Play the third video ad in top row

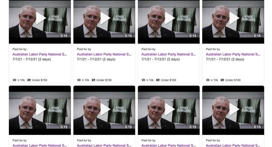[170, 18]
